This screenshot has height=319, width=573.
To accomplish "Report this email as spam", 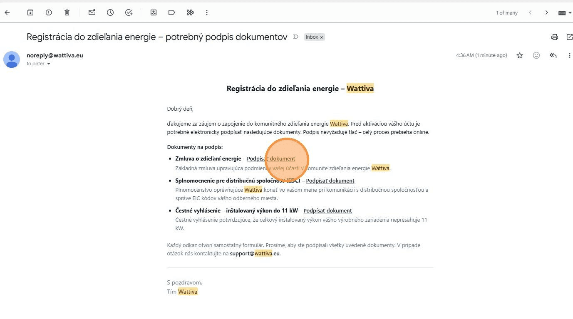I will point(49,12).
